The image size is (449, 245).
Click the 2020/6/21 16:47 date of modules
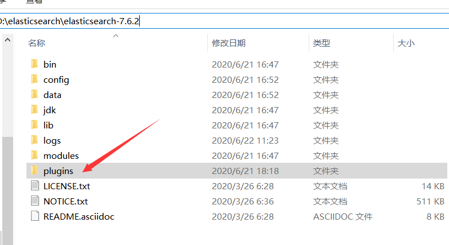point(245,155)
